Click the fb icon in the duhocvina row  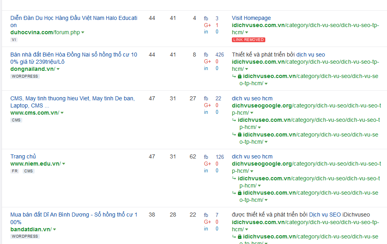point(206,19)
